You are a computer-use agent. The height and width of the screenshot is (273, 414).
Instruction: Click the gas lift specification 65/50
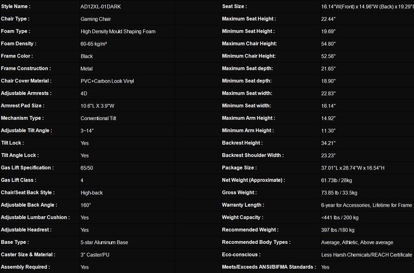87,168
